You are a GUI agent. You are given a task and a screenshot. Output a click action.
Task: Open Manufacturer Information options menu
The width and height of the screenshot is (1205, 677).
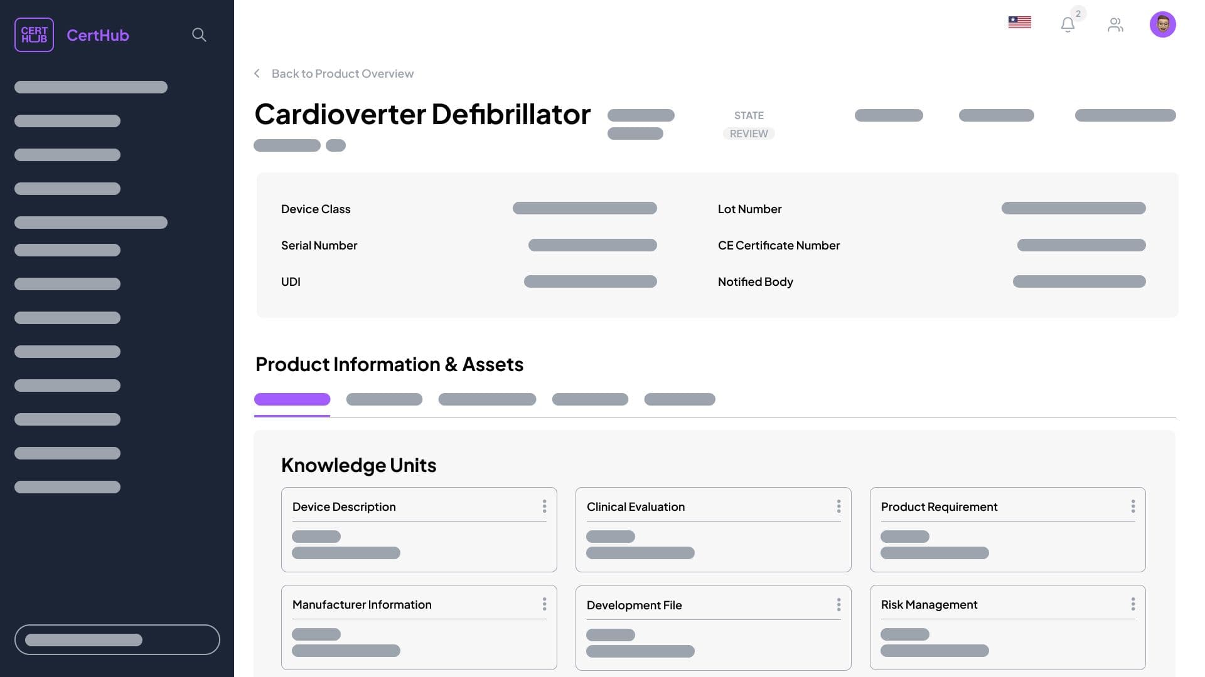point(544,604)
